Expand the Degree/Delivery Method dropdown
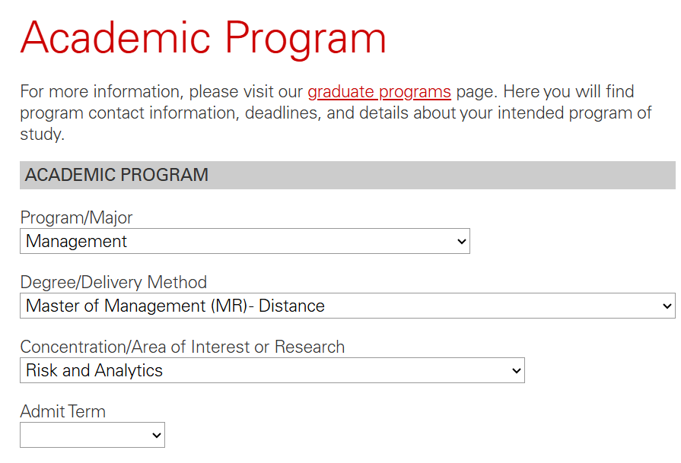681x463 pixels. pos(347,306)
